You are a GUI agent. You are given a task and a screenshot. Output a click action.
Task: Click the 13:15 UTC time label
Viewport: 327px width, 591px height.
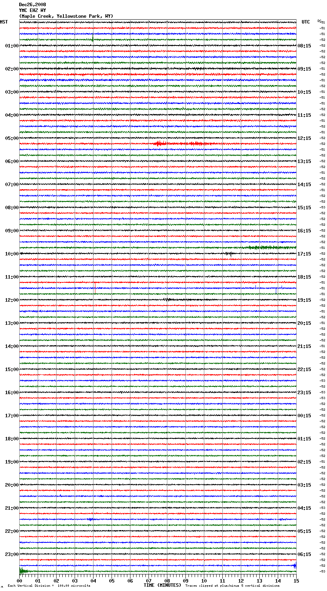(304, 161)
